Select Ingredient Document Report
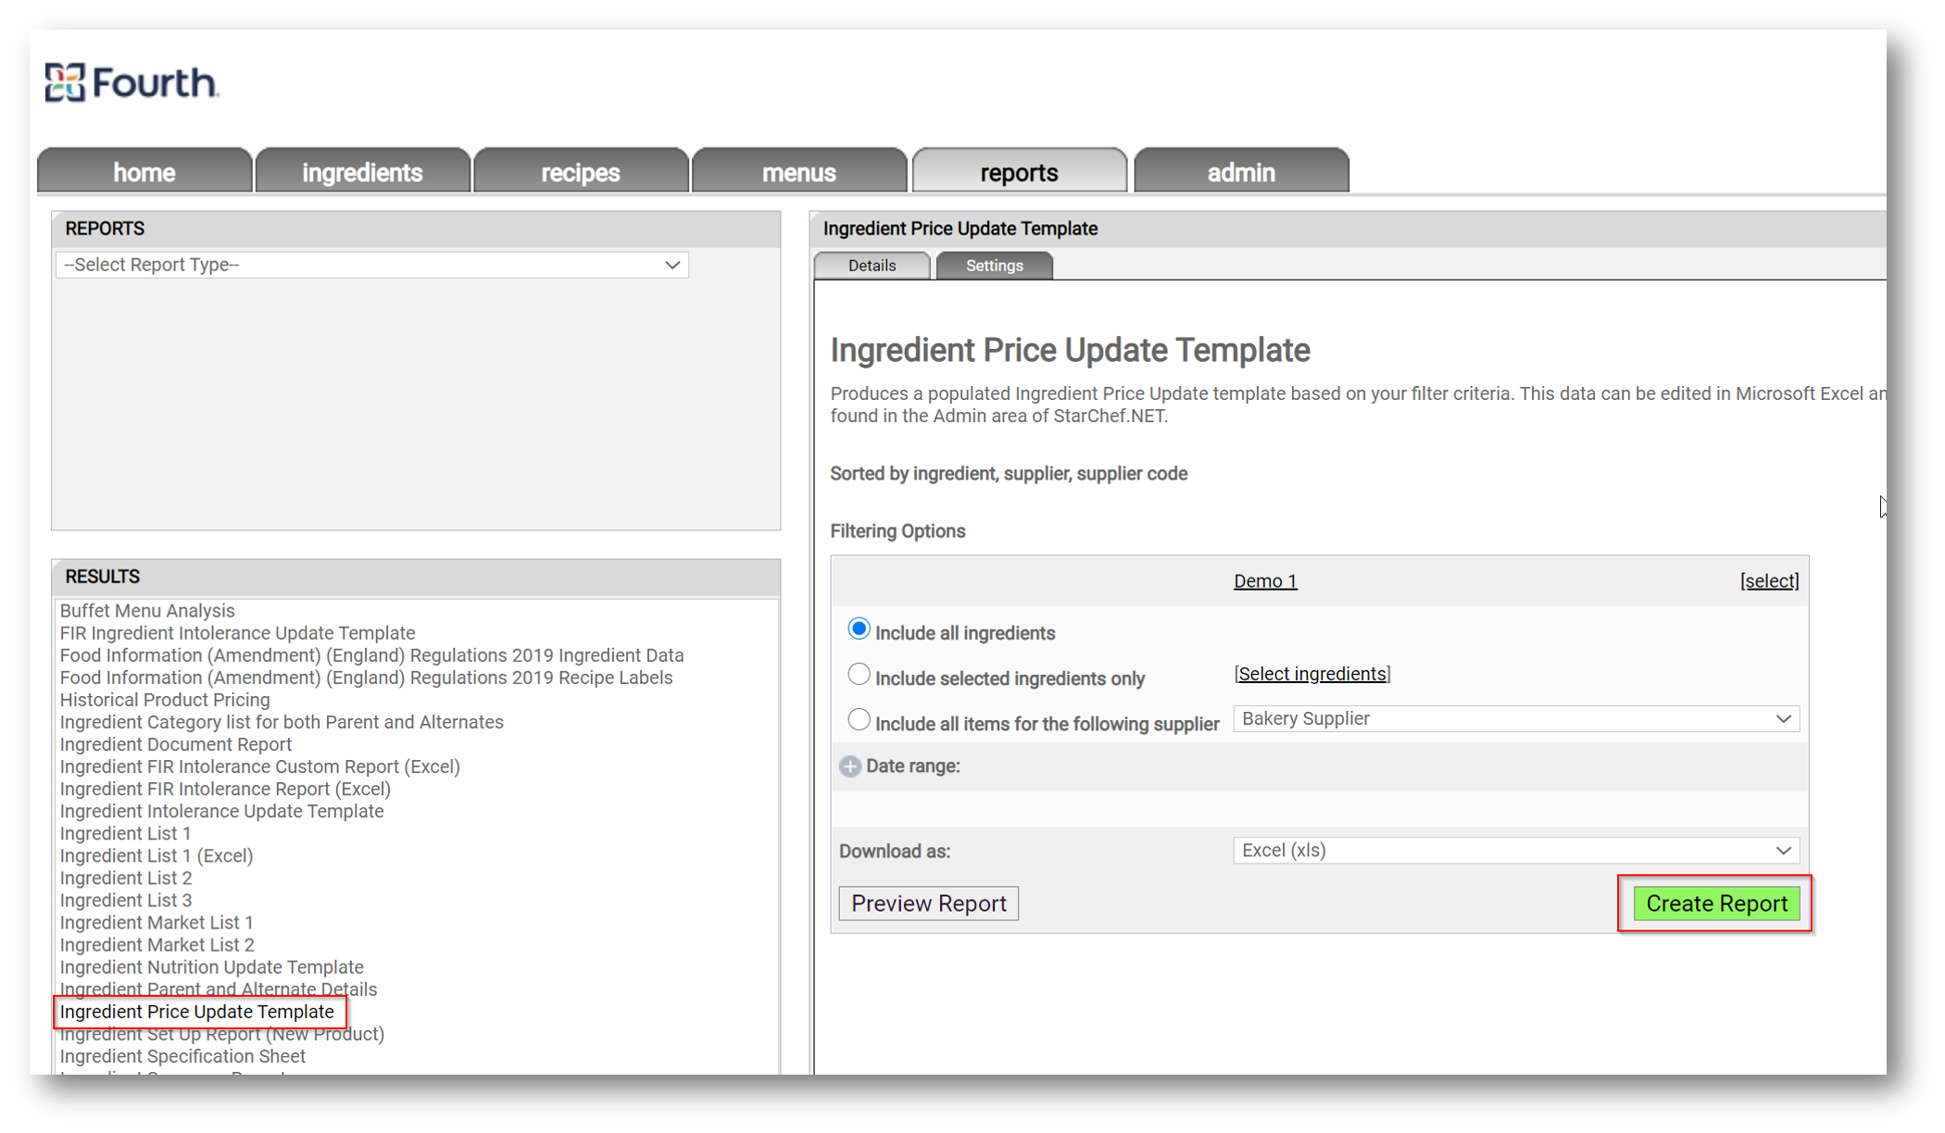The image size is (1945, 1133). (176, 744)
